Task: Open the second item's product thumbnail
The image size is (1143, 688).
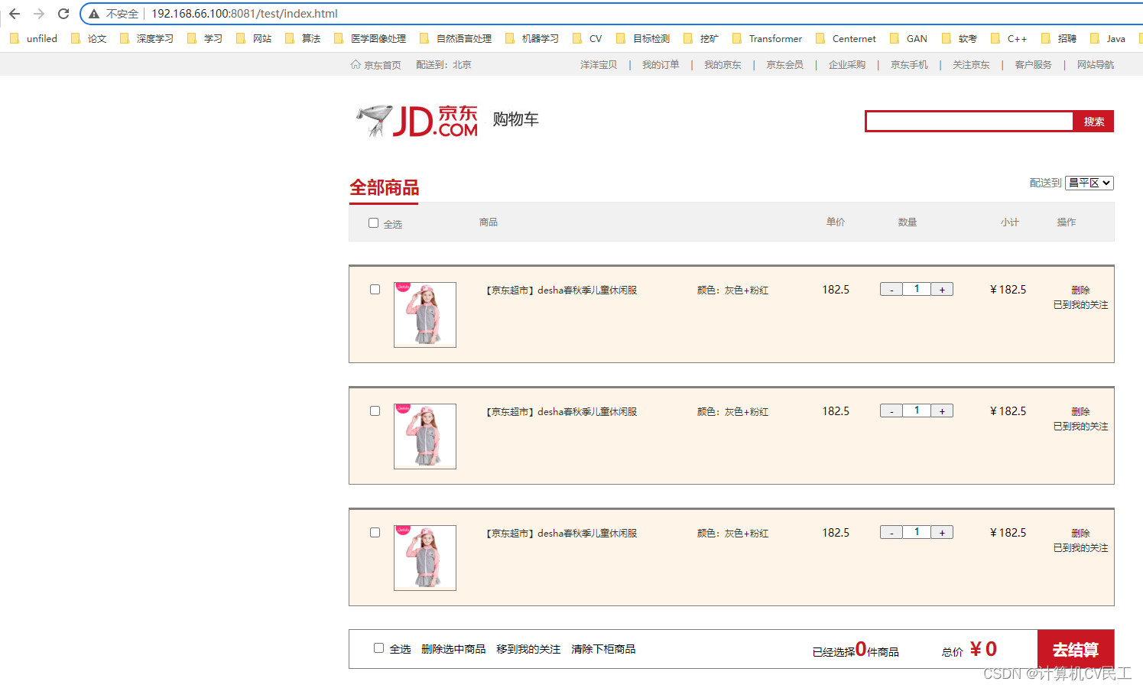Action: point(425,436)
